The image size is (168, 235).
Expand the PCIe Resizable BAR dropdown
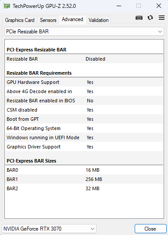(84, 32)
